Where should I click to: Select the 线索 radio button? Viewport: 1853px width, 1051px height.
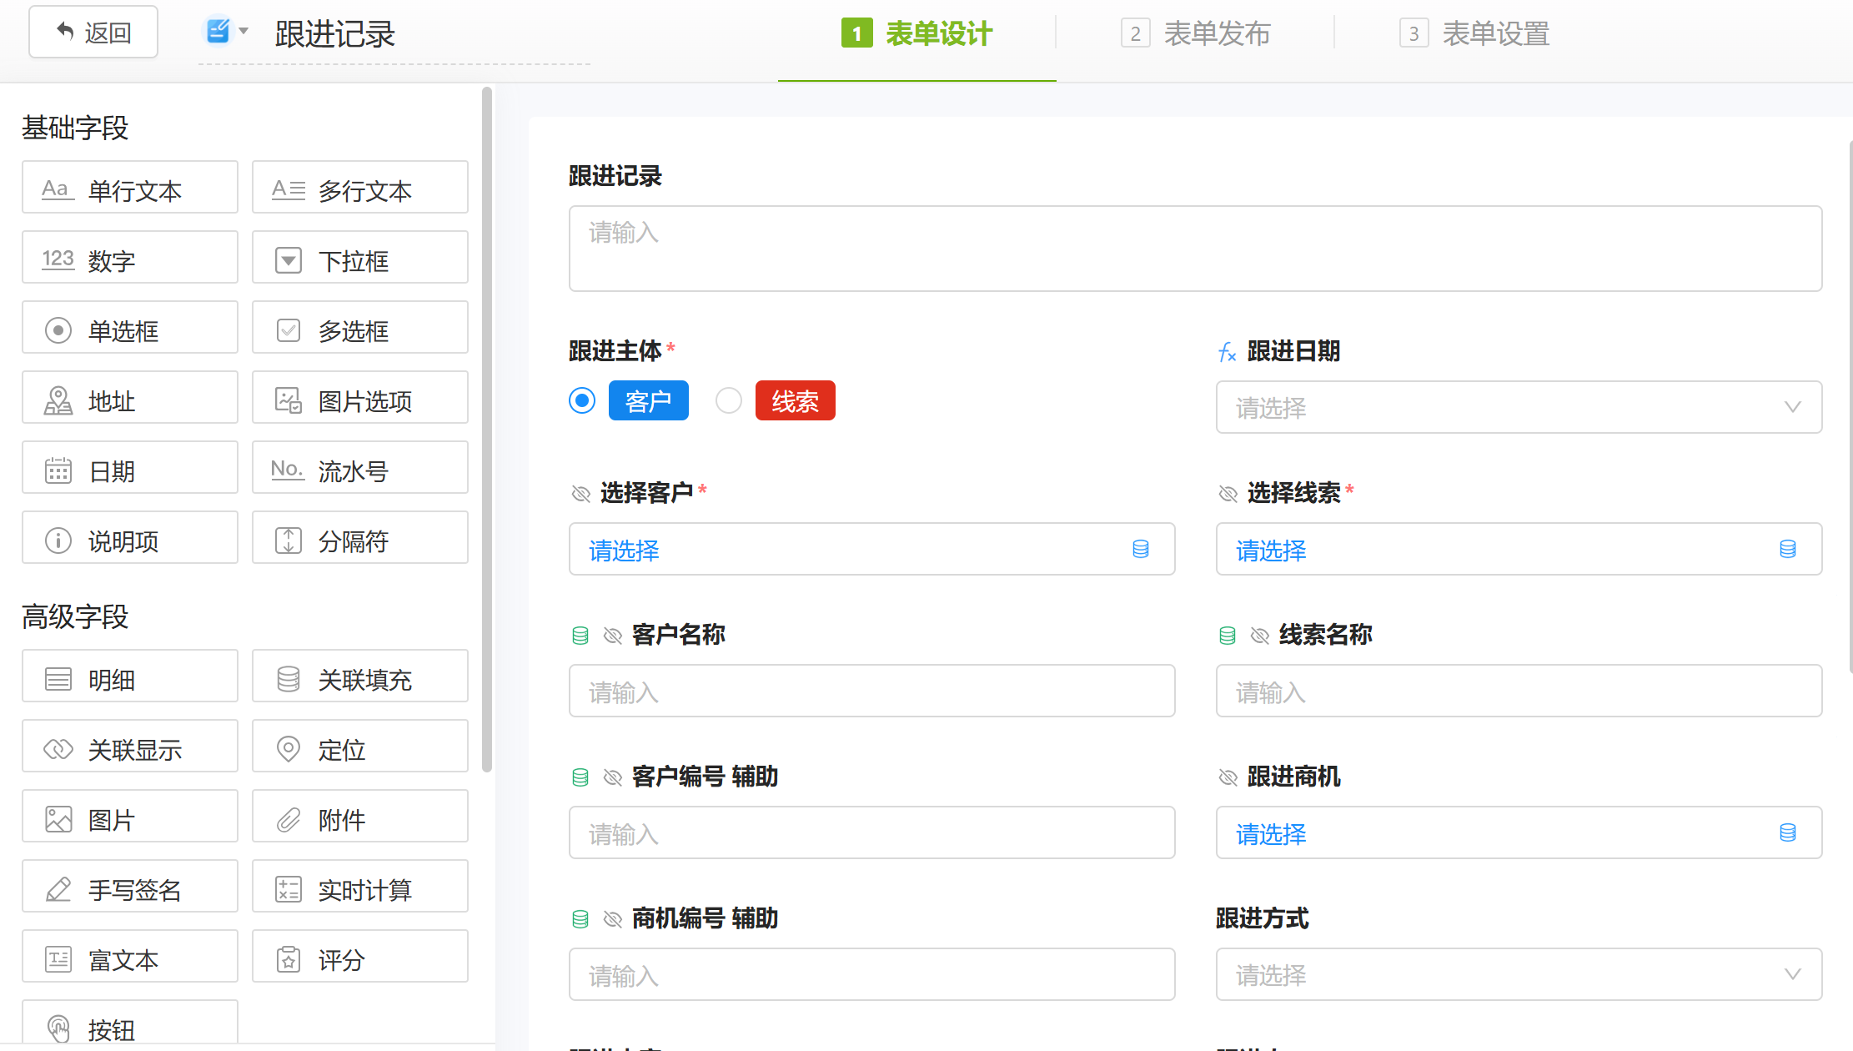[729, 401]
